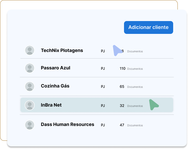
Task: Open TechNix Plotagens avatar icon
Action: pos(30,50)
